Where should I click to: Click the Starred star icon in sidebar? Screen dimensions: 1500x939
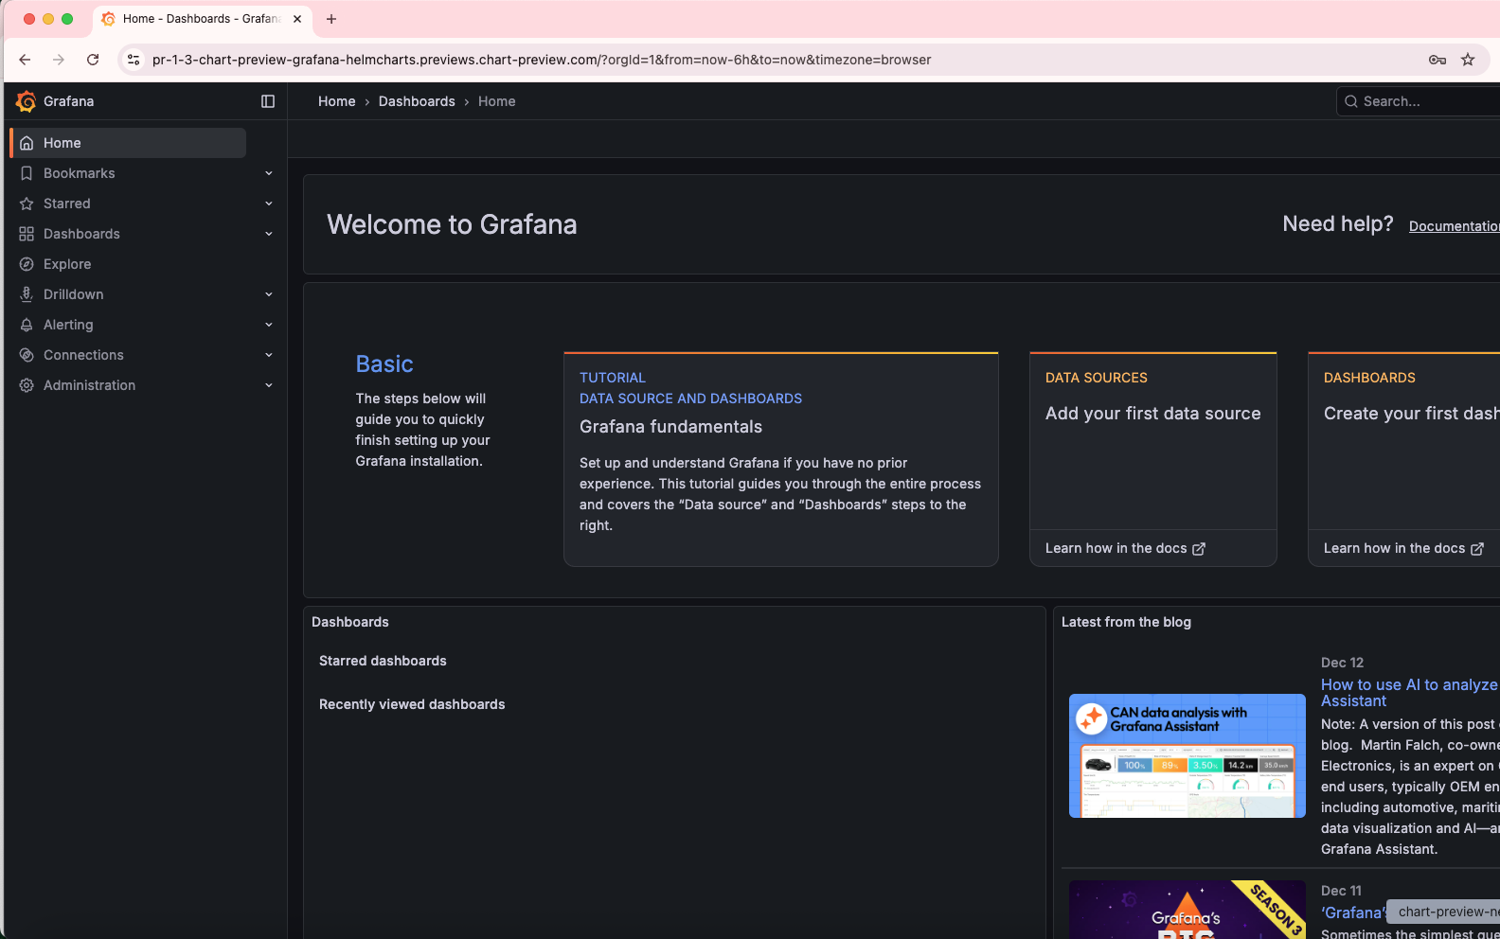(27, 204)
